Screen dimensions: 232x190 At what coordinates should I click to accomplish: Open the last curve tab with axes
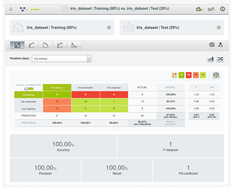(74, 45)
